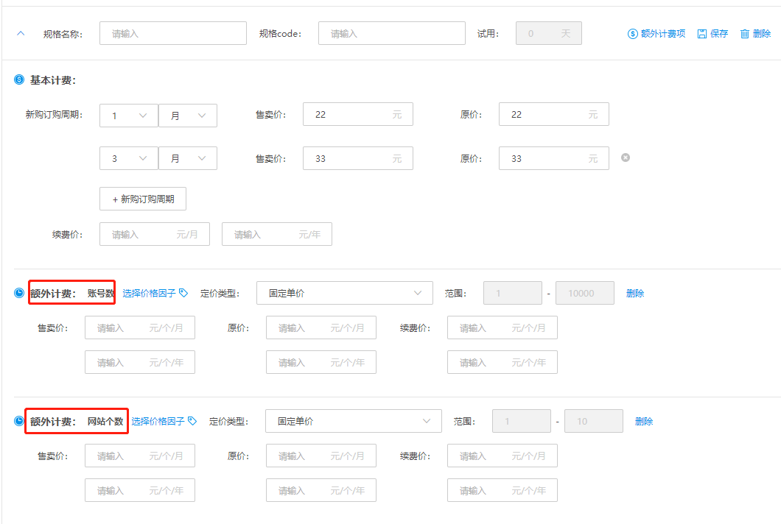Screen dimensions: 781x524
Task: Open the 月 unit dropdown in the second row
Action: tap(187, 159)
